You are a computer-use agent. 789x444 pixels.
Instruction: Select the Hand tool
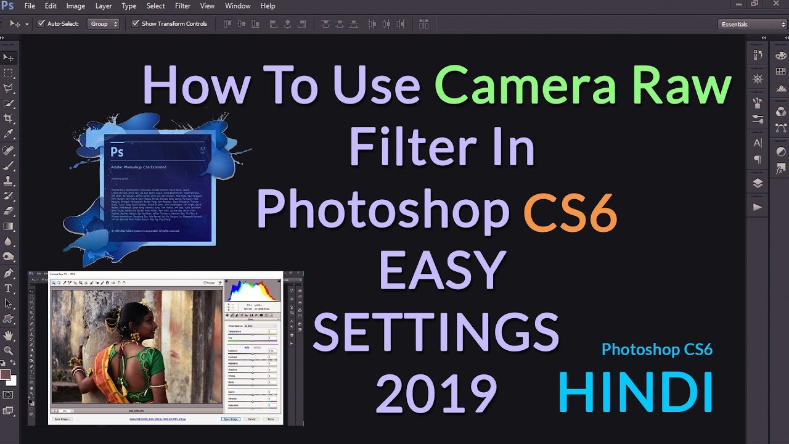pyautogui.click(x=9, y=335)
